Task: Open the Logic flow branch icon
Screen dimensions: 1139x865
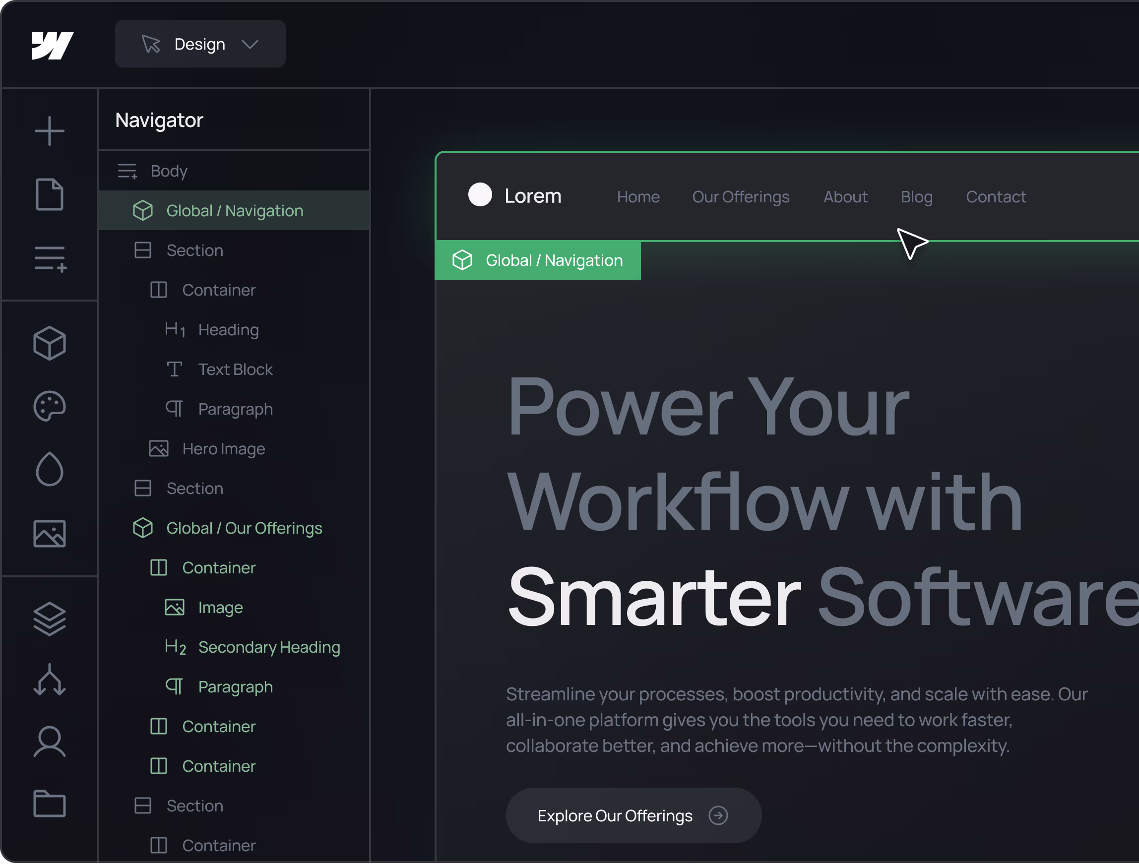Action: click(50, 680)
